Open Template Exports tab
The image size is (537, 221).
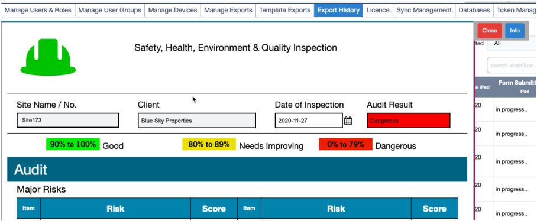(x=285, y=10)
